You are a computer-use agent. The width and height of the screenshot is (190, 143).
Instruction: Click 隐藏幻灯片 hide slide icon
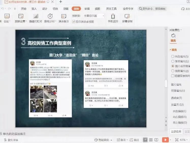tap(36, 16)
